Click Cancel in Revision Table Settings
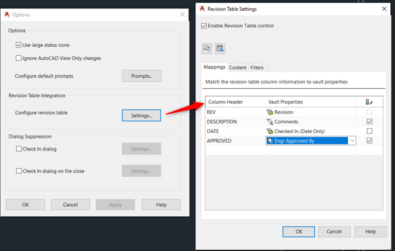Screen dimensions: 395x251 [334, 231]
